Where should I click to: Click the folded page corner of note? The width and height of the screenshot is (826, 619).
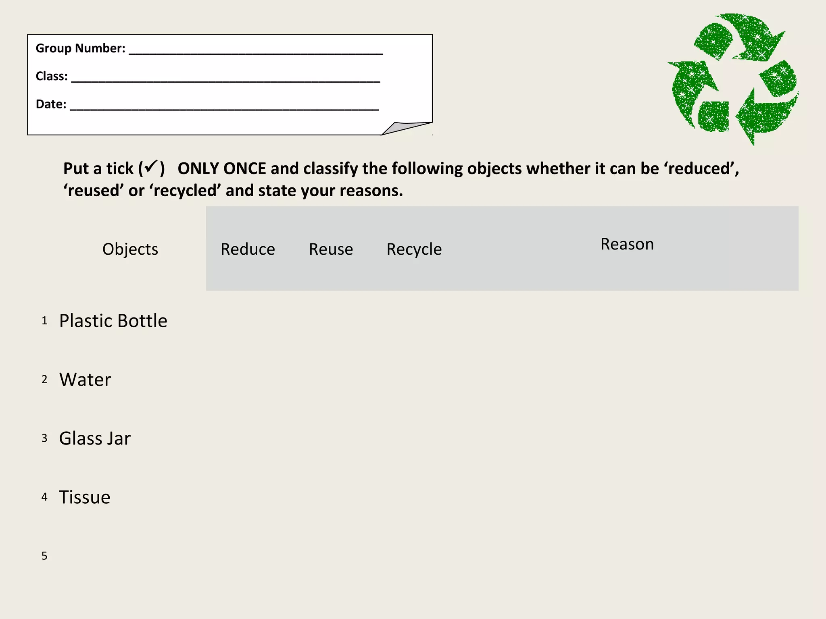tap(407, 128)
